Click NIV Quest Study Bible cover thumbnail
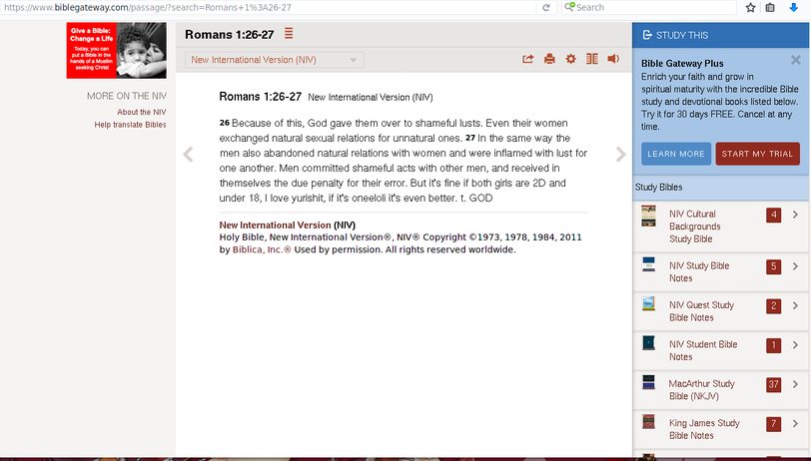The width and height of the screenshot is (811, 461). (x=648, y=303)
